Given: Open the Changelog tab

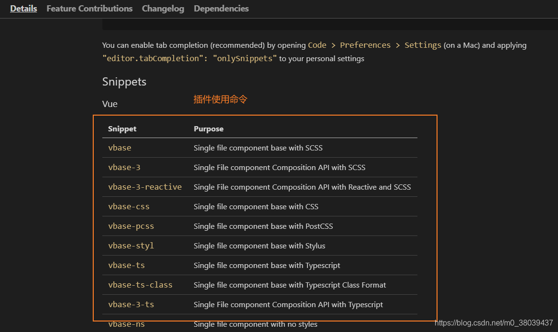Looking at the screenshot, I should (163, 9).
